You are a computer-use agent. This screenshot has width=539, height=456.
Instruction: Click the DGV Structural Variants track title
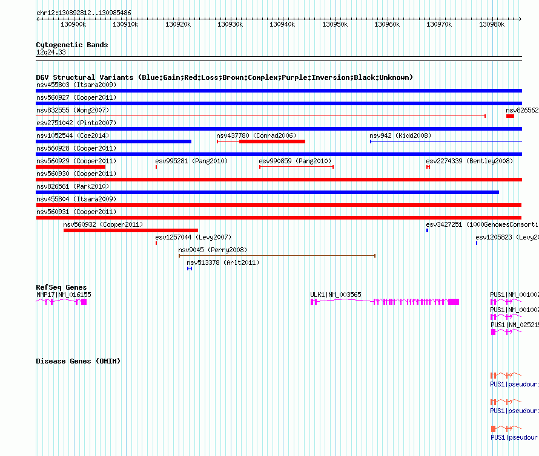coord(224,77)
